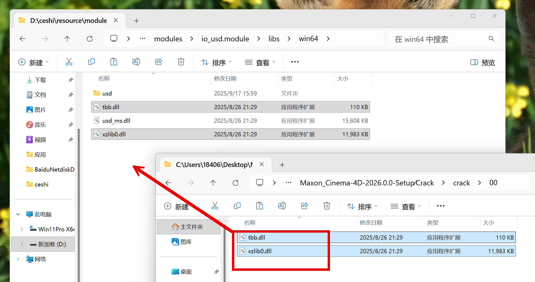
Task: Click the Paste icon in top window toolbar
Action: tap(114, 62)
